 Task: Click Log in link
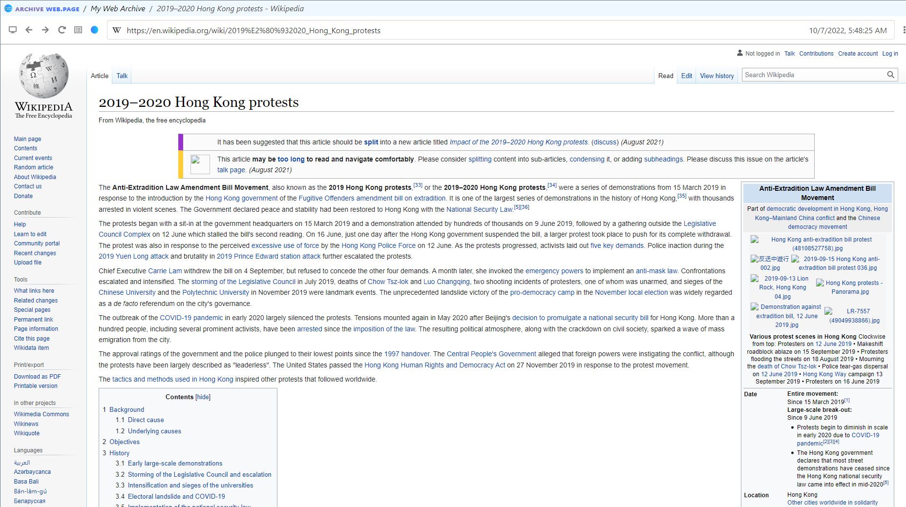pos(890,54)
